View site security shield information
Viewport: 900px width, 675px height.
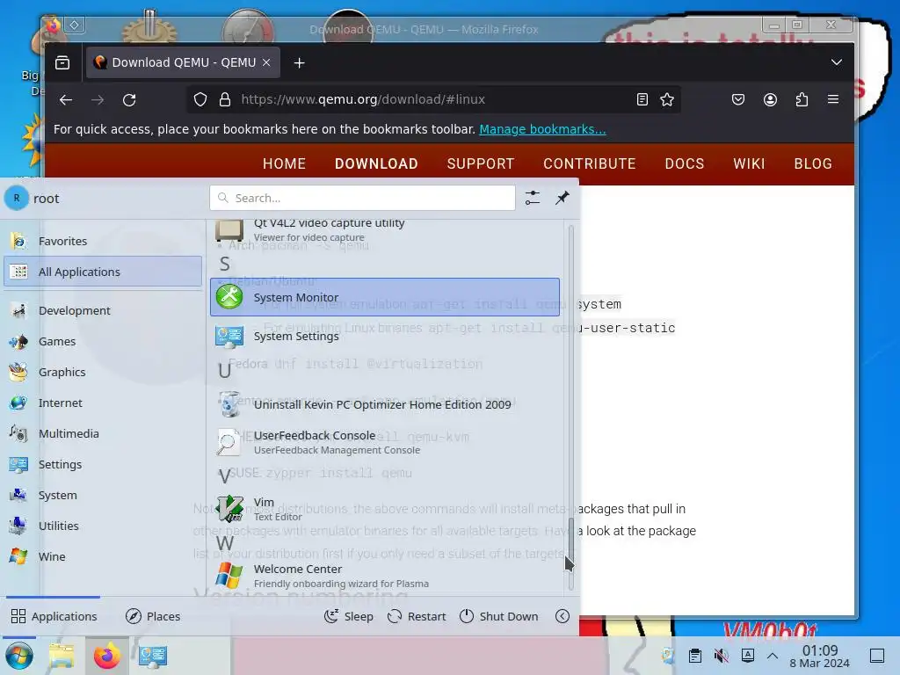[200, 100]
